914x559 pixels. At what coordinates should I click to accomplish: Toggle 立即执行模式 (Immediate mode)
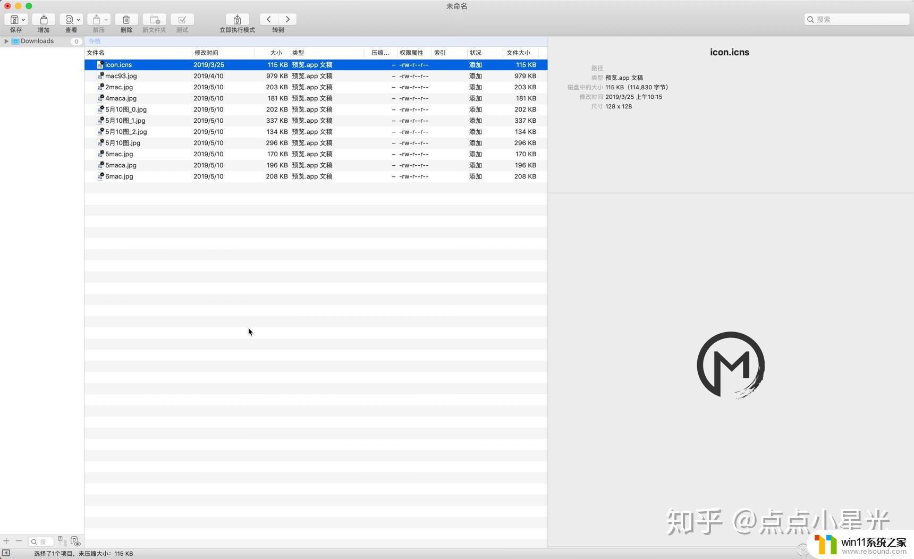238,20
